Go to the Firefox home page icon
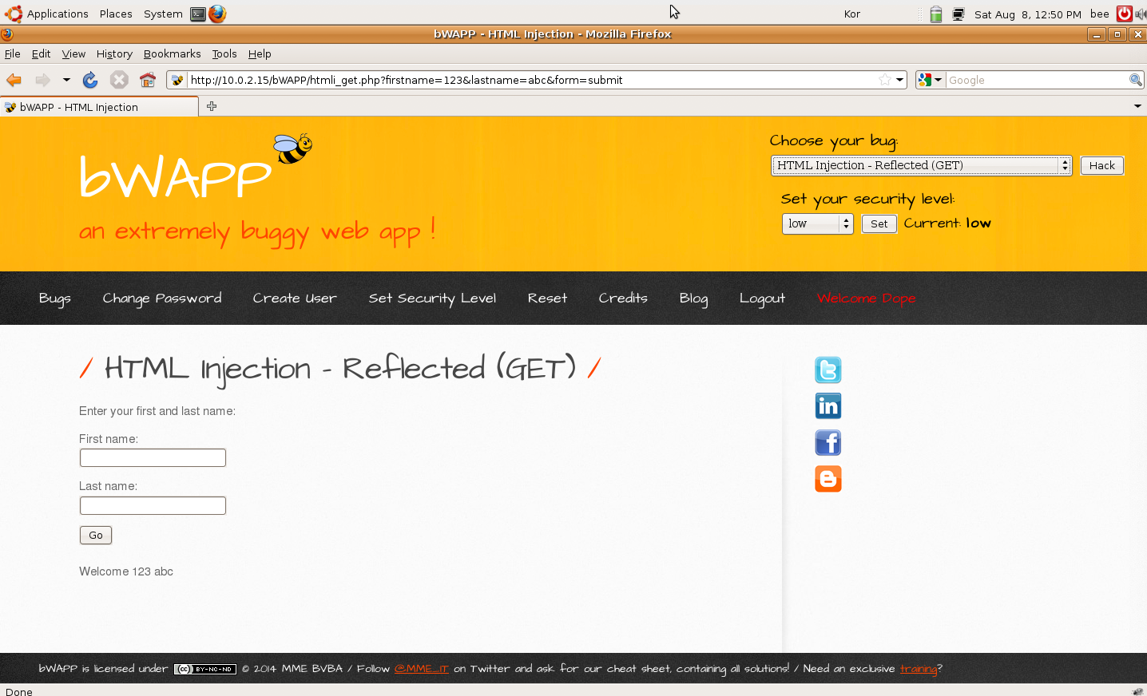 [x=148, y=80]
